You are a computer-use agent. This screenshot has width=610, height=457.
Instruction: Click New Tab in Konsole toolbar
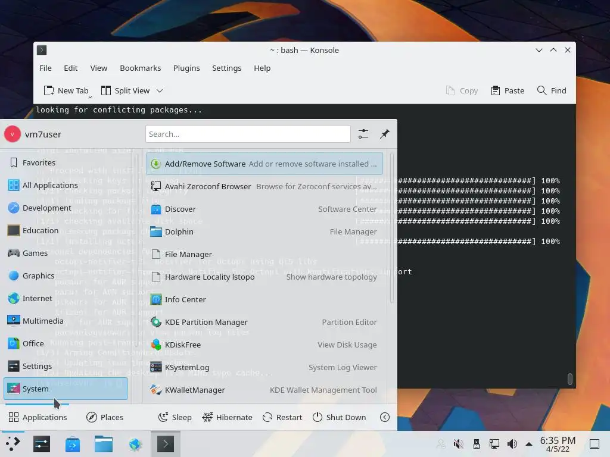pos(66,90)
